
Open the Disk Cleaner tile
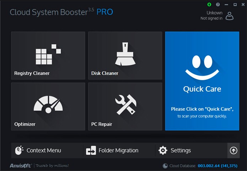(x=125, y=56)
